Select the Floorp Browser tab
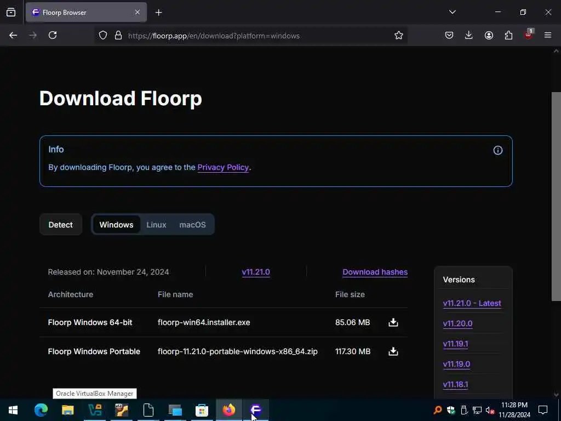The height and width of the screenshot is (421, 561). point(86,13)
